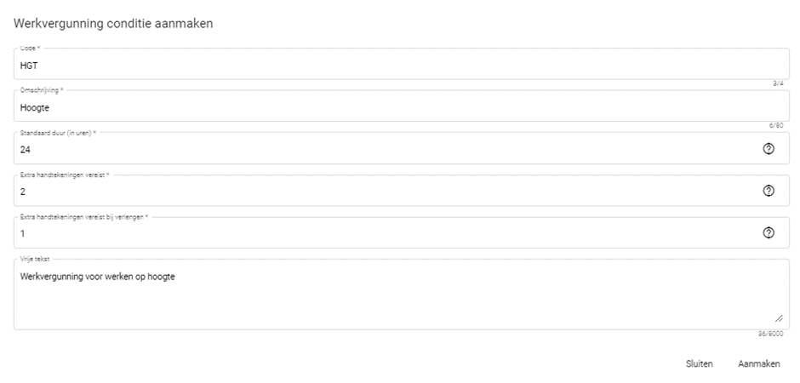Focus Extra handtekeningen vereist input showing 2

[x=383, y=191]
